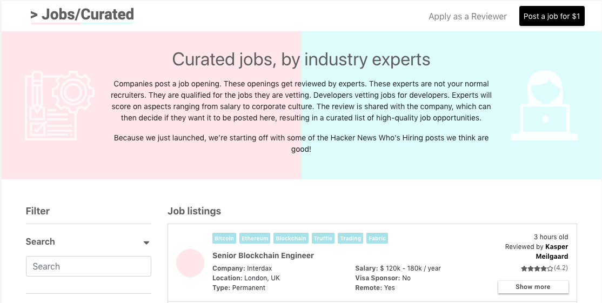Open the Senior Blockchain Engineer job title
This screenshot has width=602, height=303.
pyautogui.click(x=263, y=255)
